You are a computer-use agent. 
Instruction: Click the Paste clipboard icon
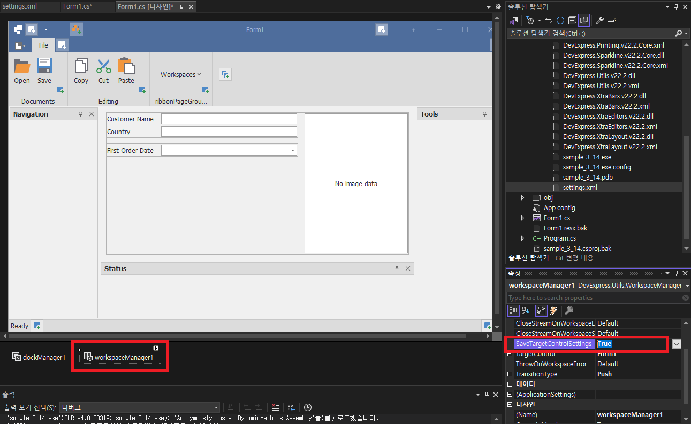click(x=126, y=66)
